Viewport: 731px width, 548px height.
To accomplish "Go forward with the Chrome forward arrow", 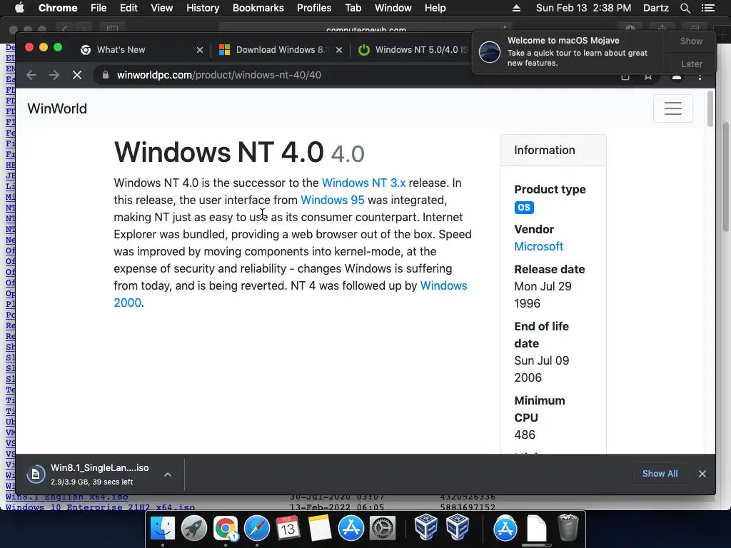I will click(54, 75).
